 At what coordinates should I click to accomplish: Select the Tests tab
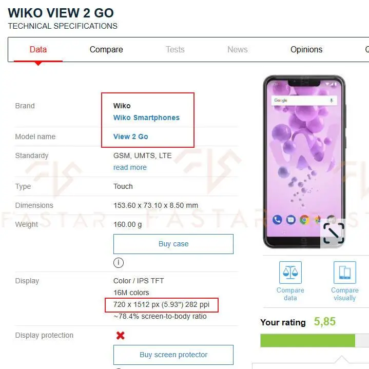coord(175,49)
